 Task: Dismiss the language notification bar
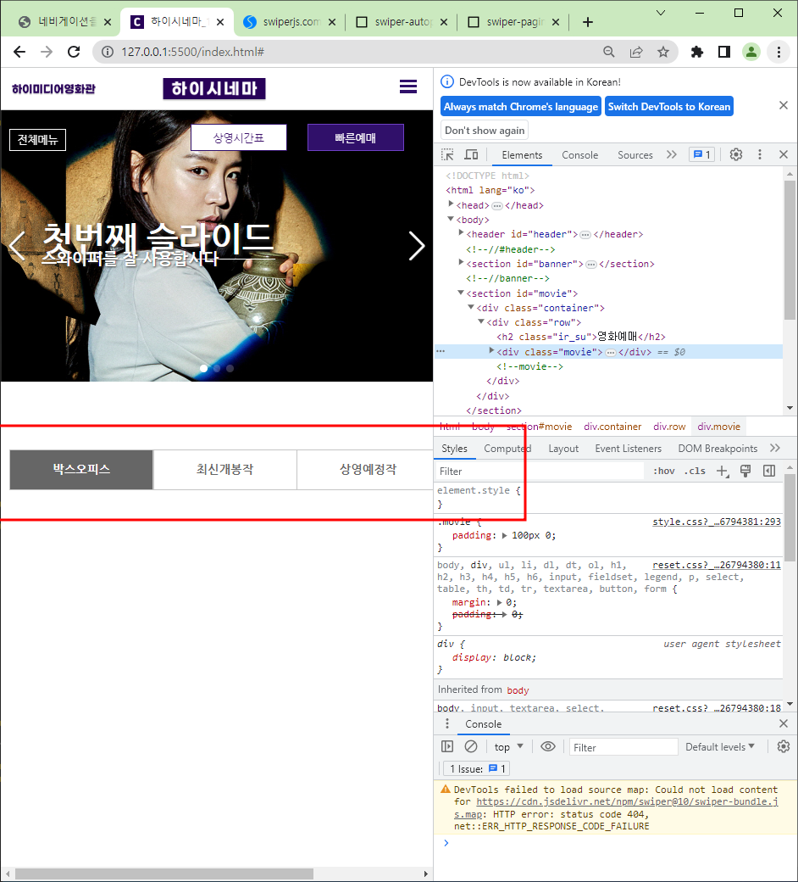[x=784, y=105]
